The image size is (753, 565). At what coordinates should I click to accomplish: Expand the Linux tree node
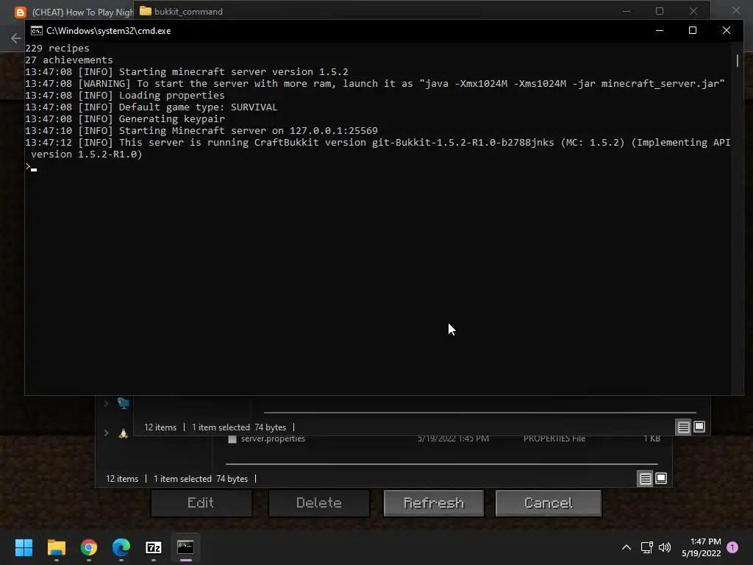106,433
